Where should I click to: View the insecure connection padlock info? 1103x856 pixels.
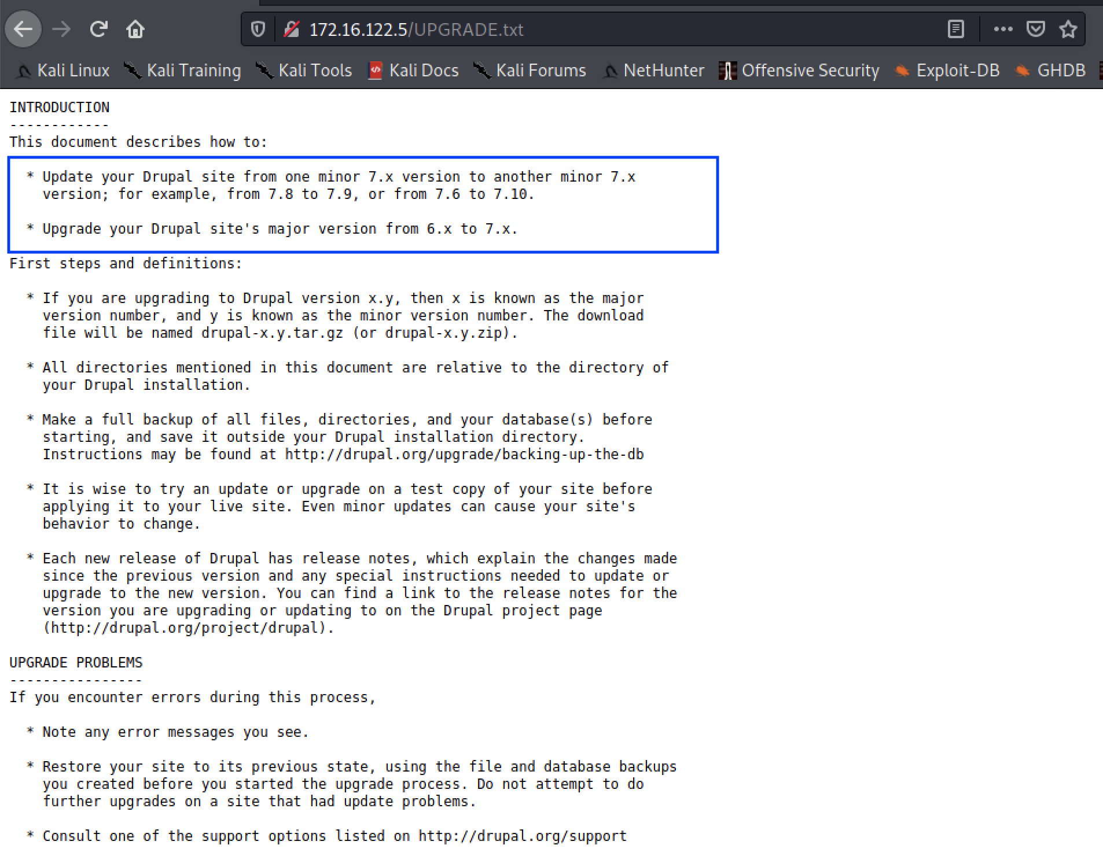291,29
